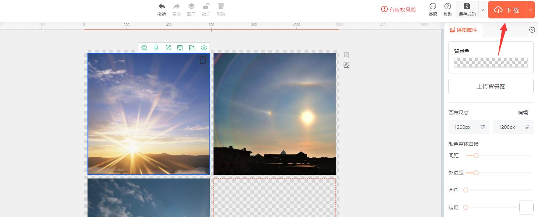Click the crop icon right of the canvas

(347, 55)
